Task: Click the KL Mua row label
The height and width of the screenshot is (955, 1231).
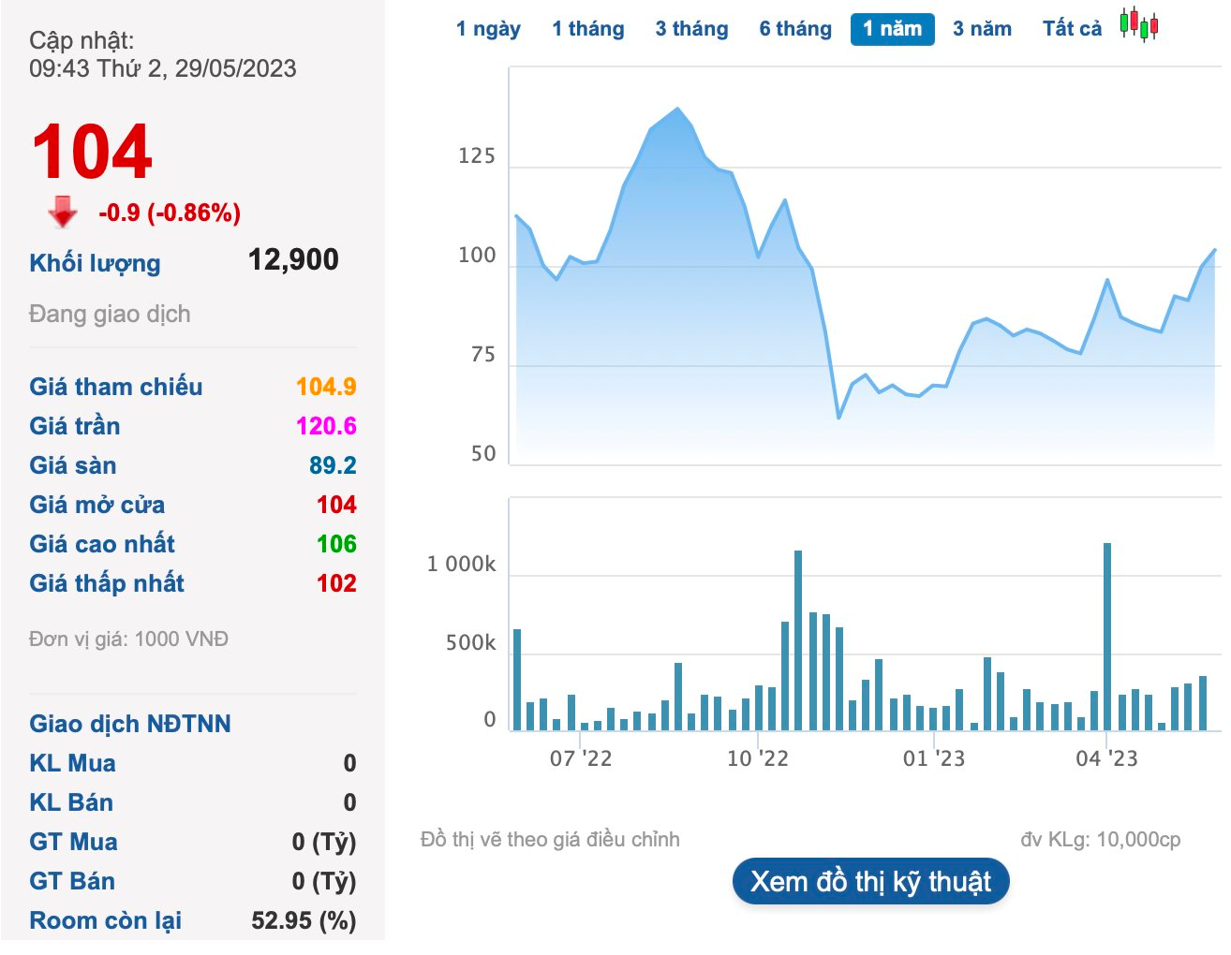Action: click(72, 763)
